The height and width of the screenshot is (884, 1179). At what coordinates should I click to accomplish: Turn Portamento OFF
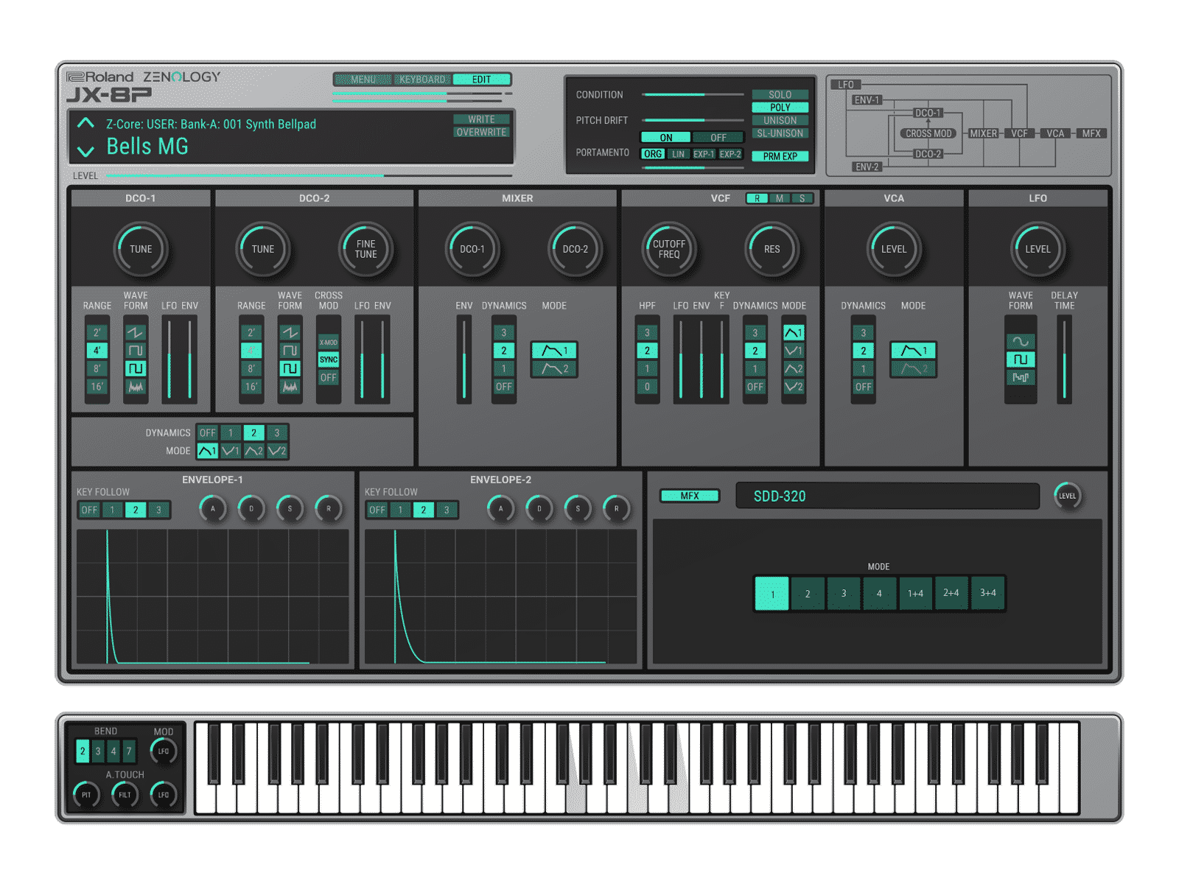pos(718,138)
